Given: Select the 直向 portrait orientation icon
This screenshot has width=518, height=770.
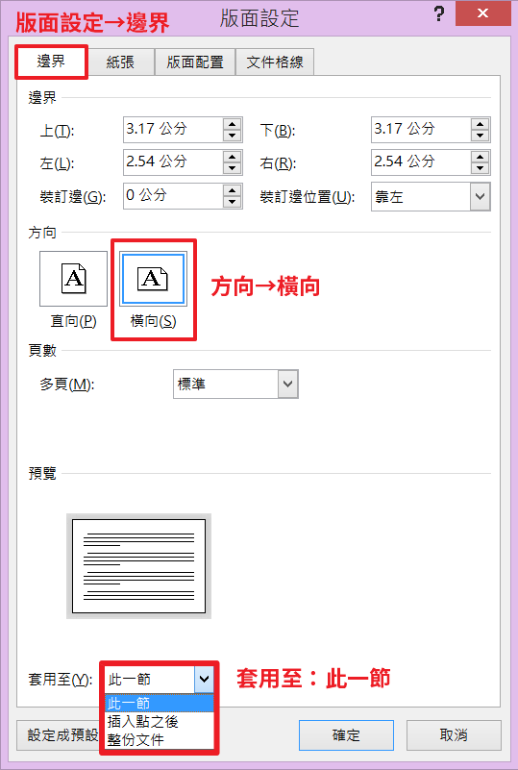Looking at the screenshot, I should (73, 279).
